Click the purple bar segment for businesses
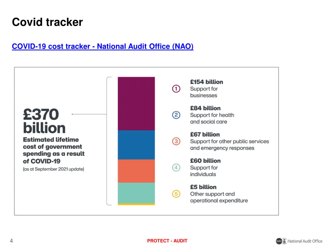 pyautogui.click(x=136, y=104)
